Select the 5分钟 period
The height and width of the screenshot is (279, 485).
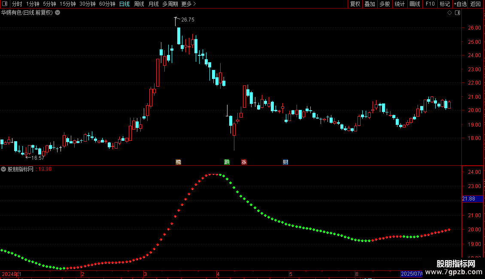pos(49,4)
